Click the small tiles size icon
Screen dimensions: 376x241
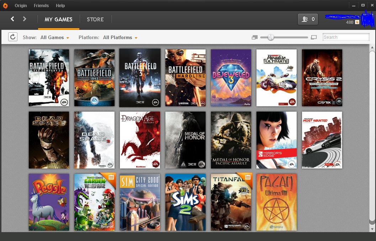[x=255, y=37]
